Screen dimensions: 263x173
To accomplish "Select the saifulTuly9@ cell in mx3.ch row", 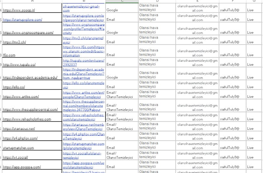I will pos(233,40).
